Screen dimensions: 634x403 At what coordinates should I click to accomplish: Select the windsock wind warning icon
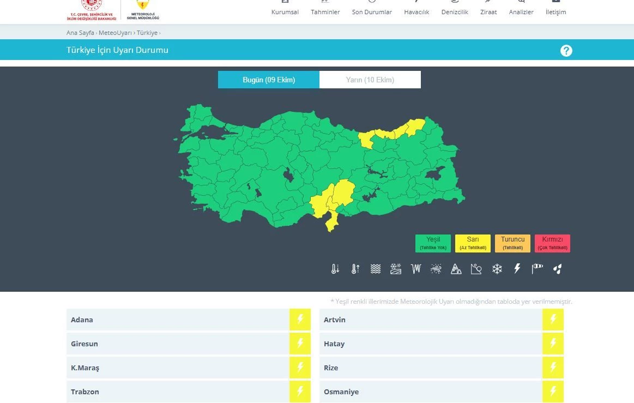(x=538, y=269)
